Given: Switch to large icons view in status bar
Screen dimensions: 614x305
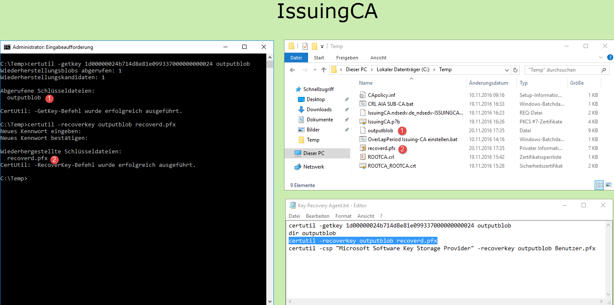Looking at the screenshot, I should coord(608,185).
